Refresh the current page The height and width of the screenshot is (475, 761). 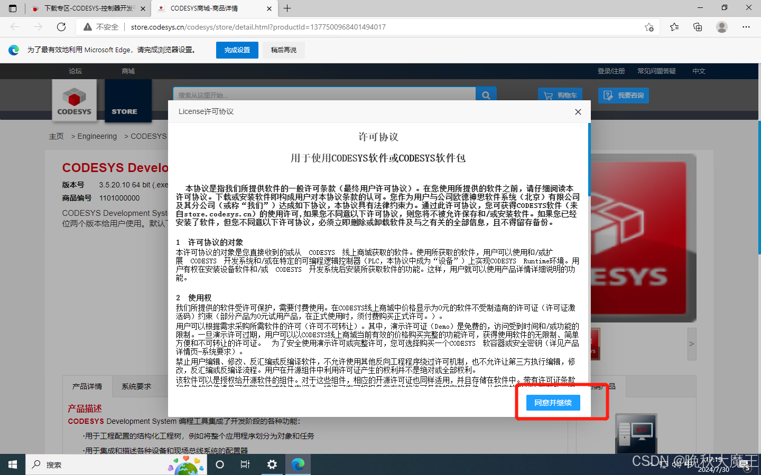click(x=61, y=27)
